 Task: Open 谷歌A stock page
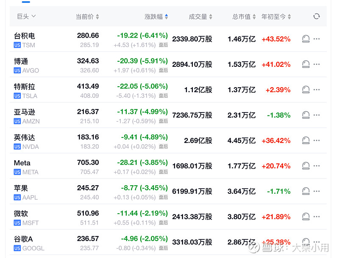[24, 239]
